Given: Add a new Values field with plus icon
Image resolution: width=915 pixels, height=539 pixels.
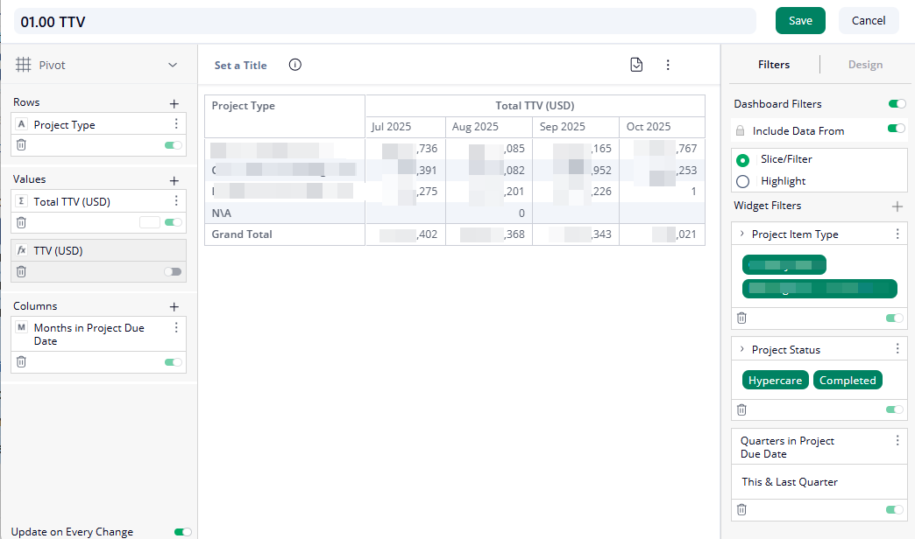Looking at the screenshot, I should click(174, 180).
